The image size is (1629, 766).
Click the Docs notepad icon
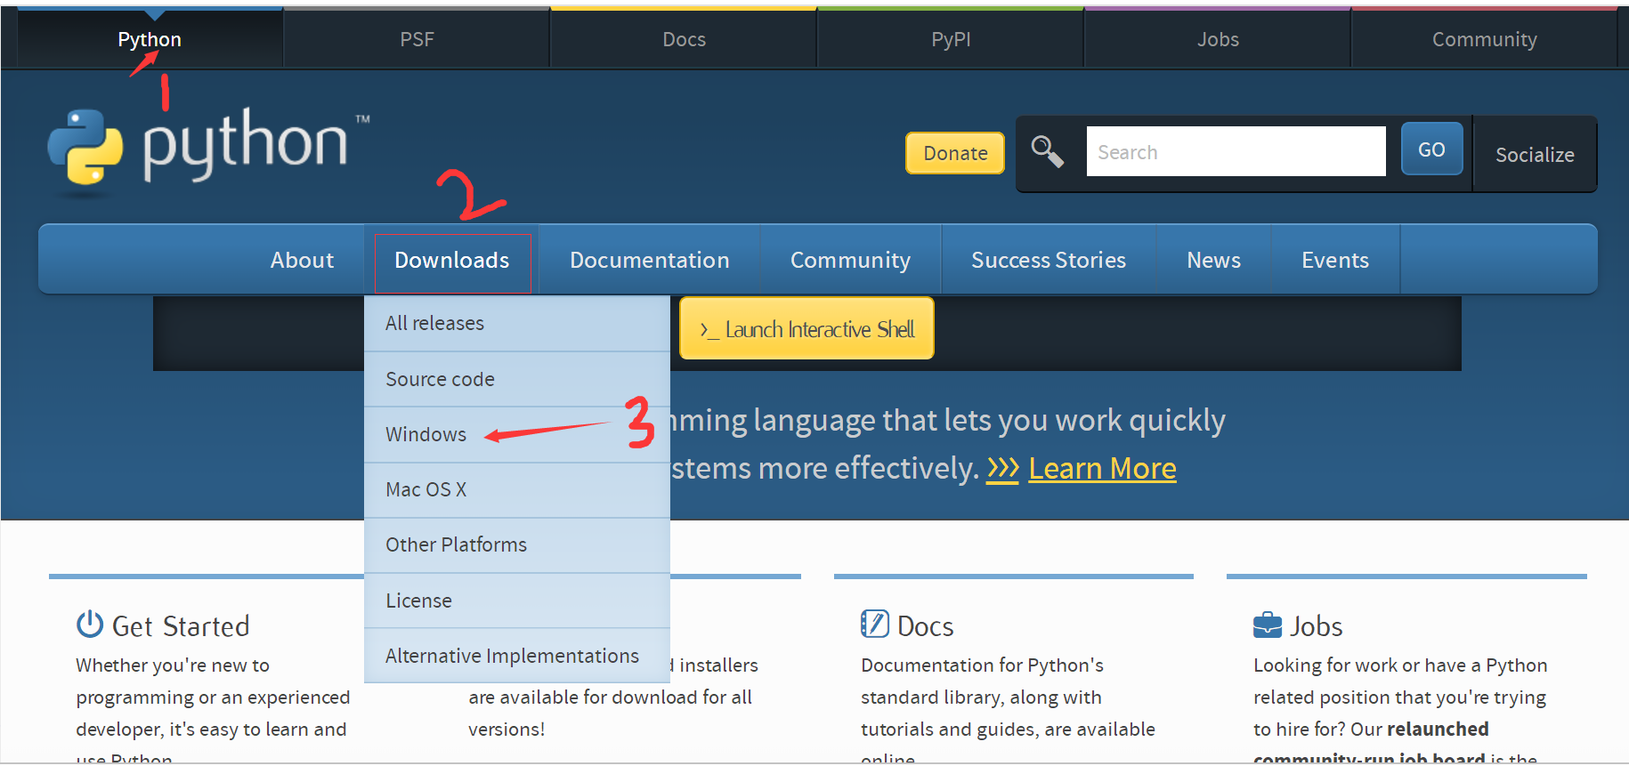[x=875, y=624]
